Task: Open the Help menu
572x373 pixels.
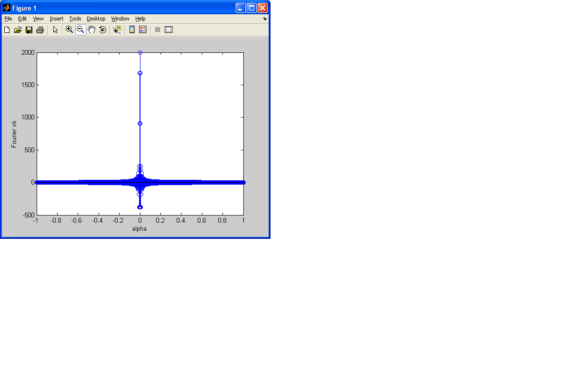Action: [x=140, y=19]
